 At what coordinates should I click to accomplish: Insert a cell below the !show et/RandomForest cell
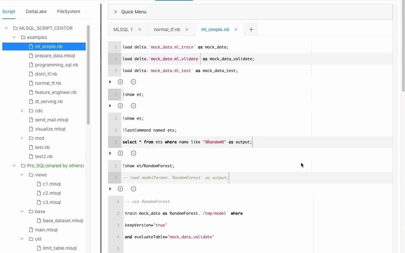point(120,189)
